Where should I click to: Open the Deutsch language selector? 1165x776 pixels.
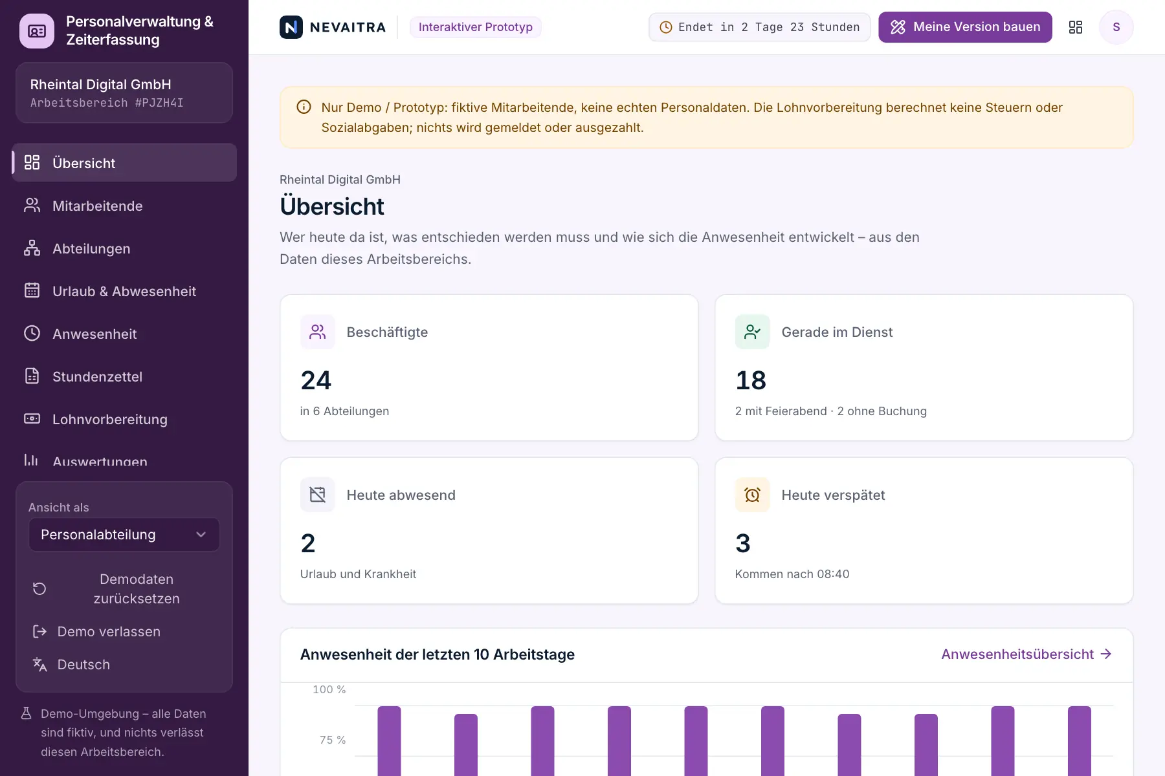tap(124, 665)
